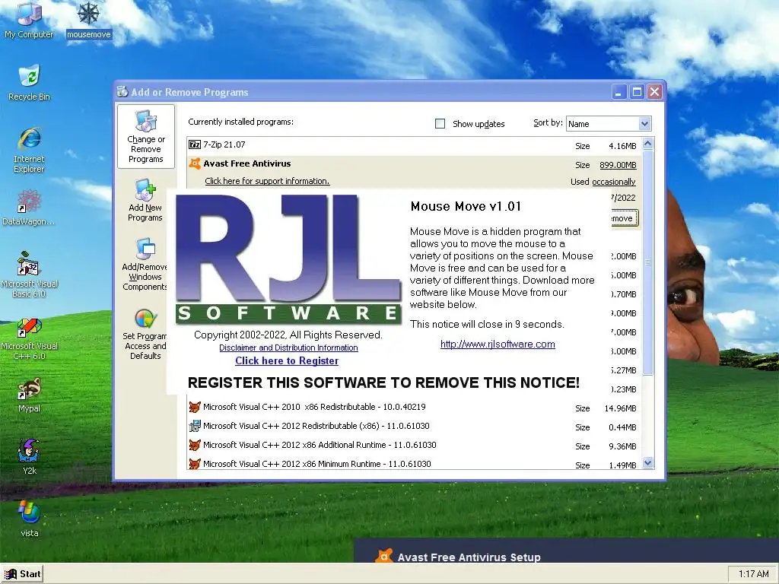This screenshot has width=779, height=584.
Task: Click Visual C++ 2012 Additional Runtime icon
Action: point(195,445)
